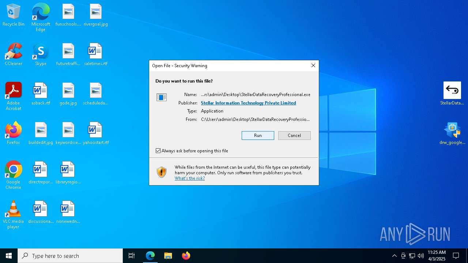Image resolution: width=468 pixels, height=263 pixels.
Task: Select the StellarData desktop icon
Action: tap(452, 94)
